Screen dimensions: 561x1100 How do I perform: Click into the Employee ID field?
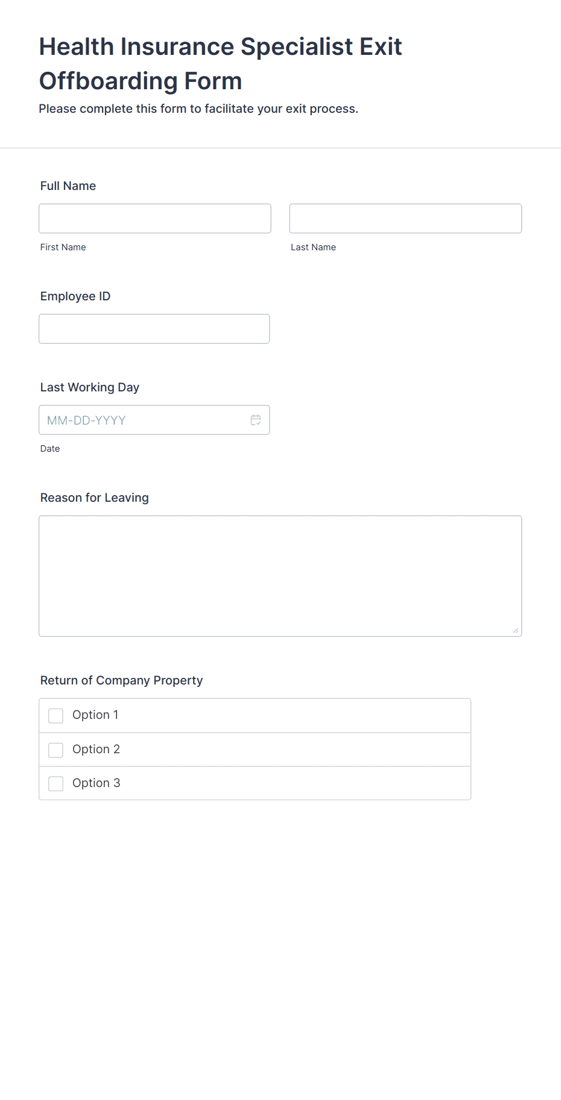(x=154, y=329)
